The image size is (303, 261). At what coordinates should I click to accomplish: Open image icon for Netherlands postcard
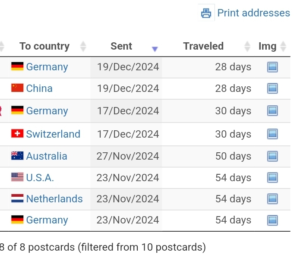(272, 199)
